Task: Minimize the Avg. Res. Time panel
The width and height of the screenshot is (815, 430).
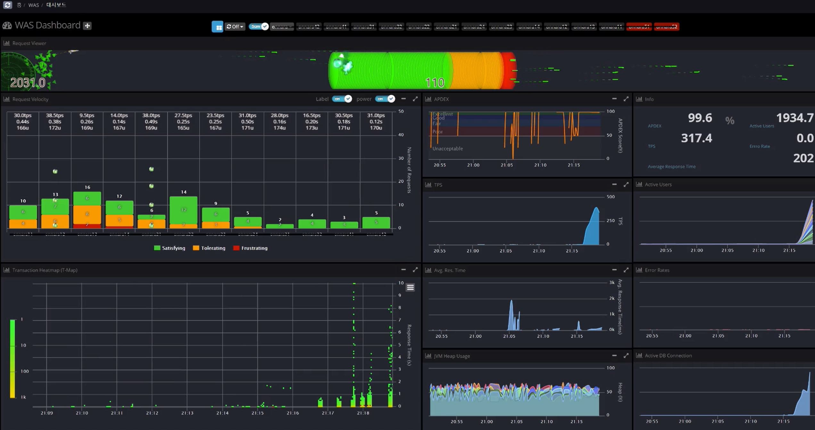Action: click(614, 270)
